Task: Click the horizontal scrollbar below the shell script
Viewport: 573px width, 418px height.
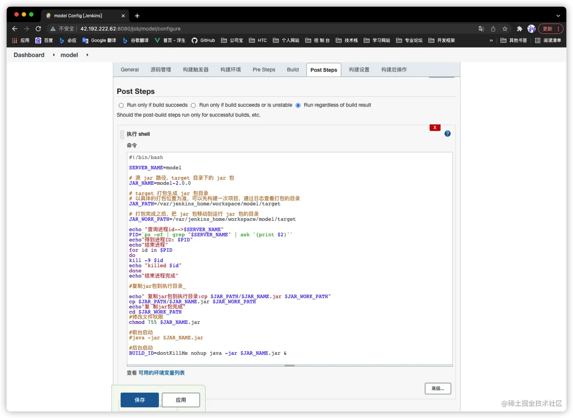Action: [289, 365]
